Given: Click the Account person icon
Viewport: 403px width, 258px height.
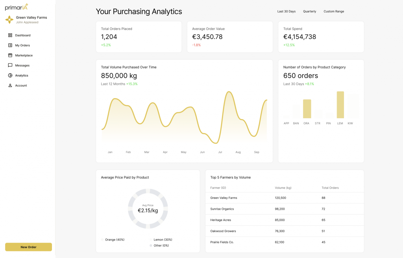Looking at the screenshot, I should click(10, 86).
